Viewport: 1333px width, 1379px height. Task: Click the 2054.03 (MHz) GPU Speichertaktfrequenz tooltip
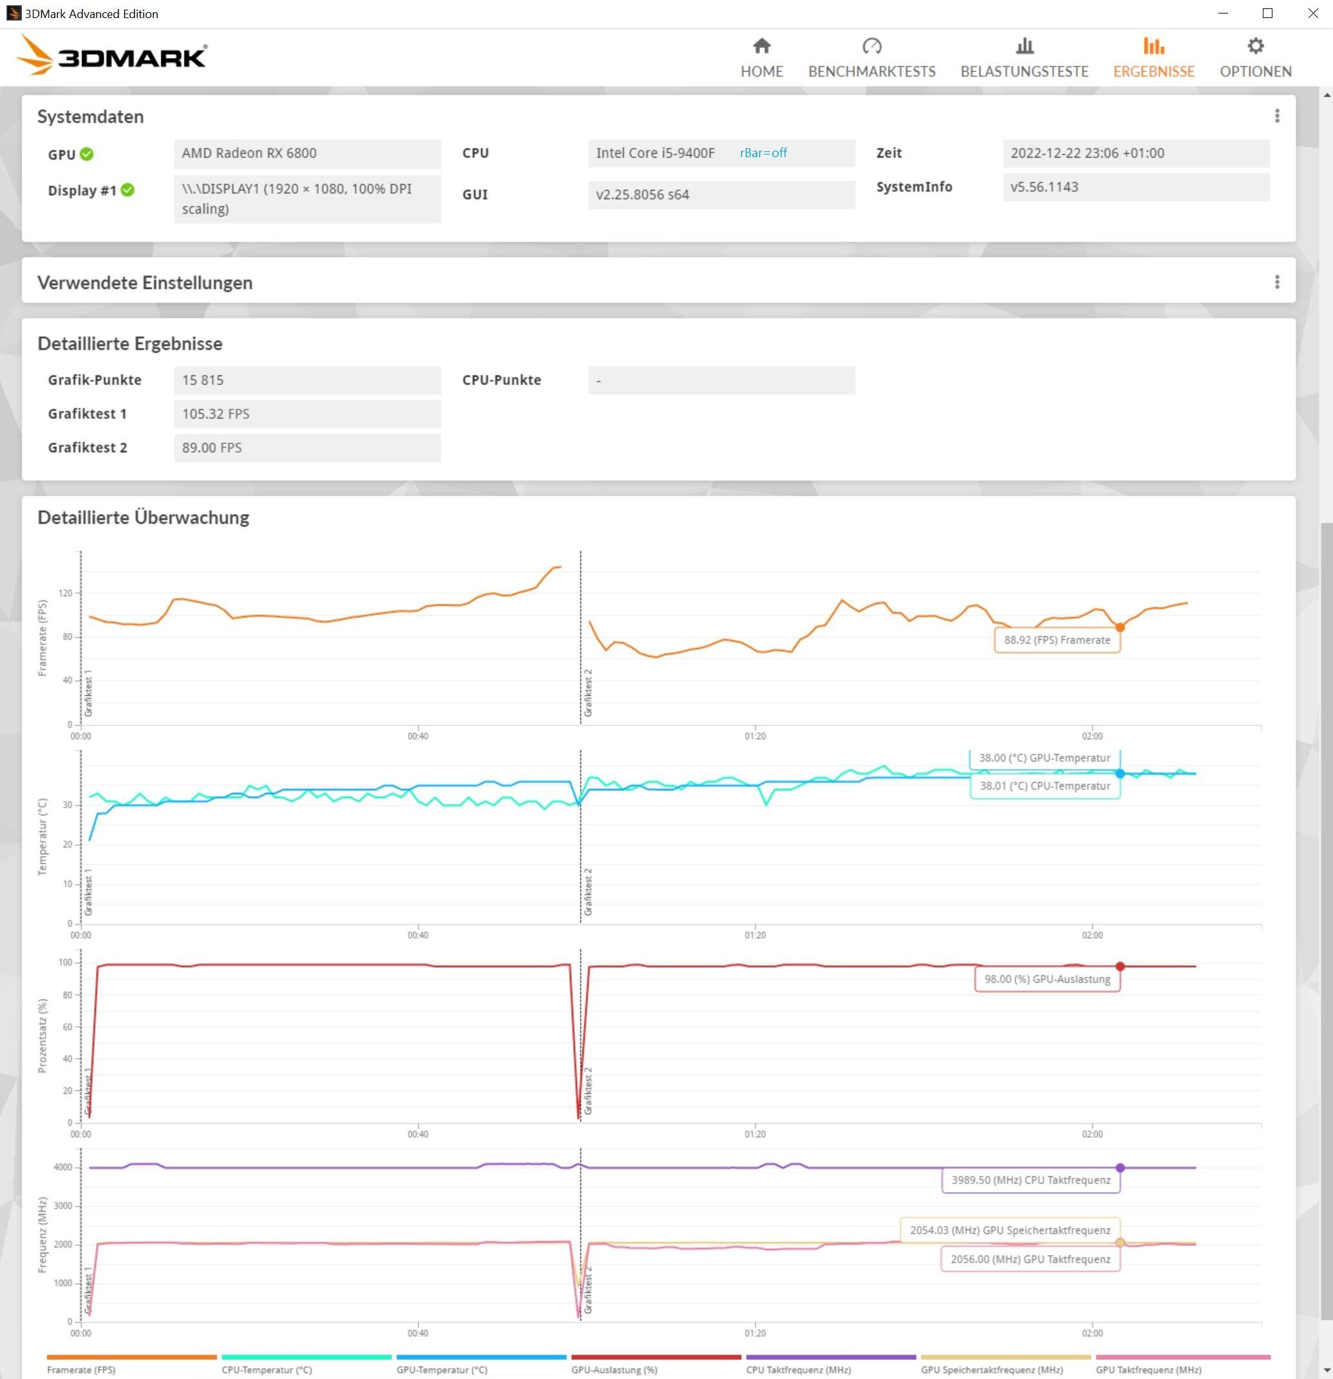pos(1010,1231)
